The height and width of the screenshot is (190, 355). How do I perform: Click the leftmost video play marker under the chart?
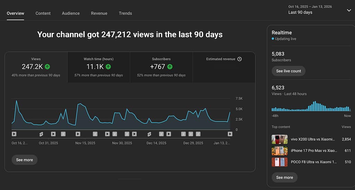(x=14, y=134)
